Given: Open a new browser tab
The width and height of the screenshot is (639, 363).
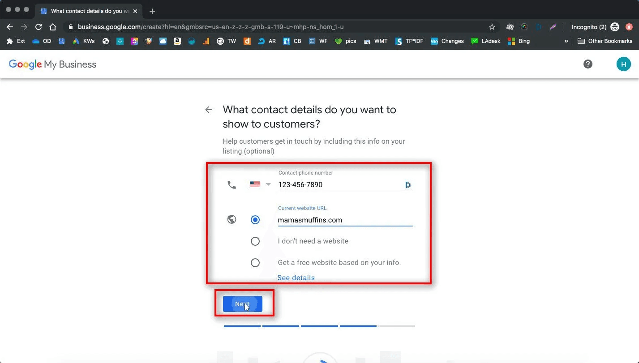Looking at the screenshot, I should coord(152,11).
